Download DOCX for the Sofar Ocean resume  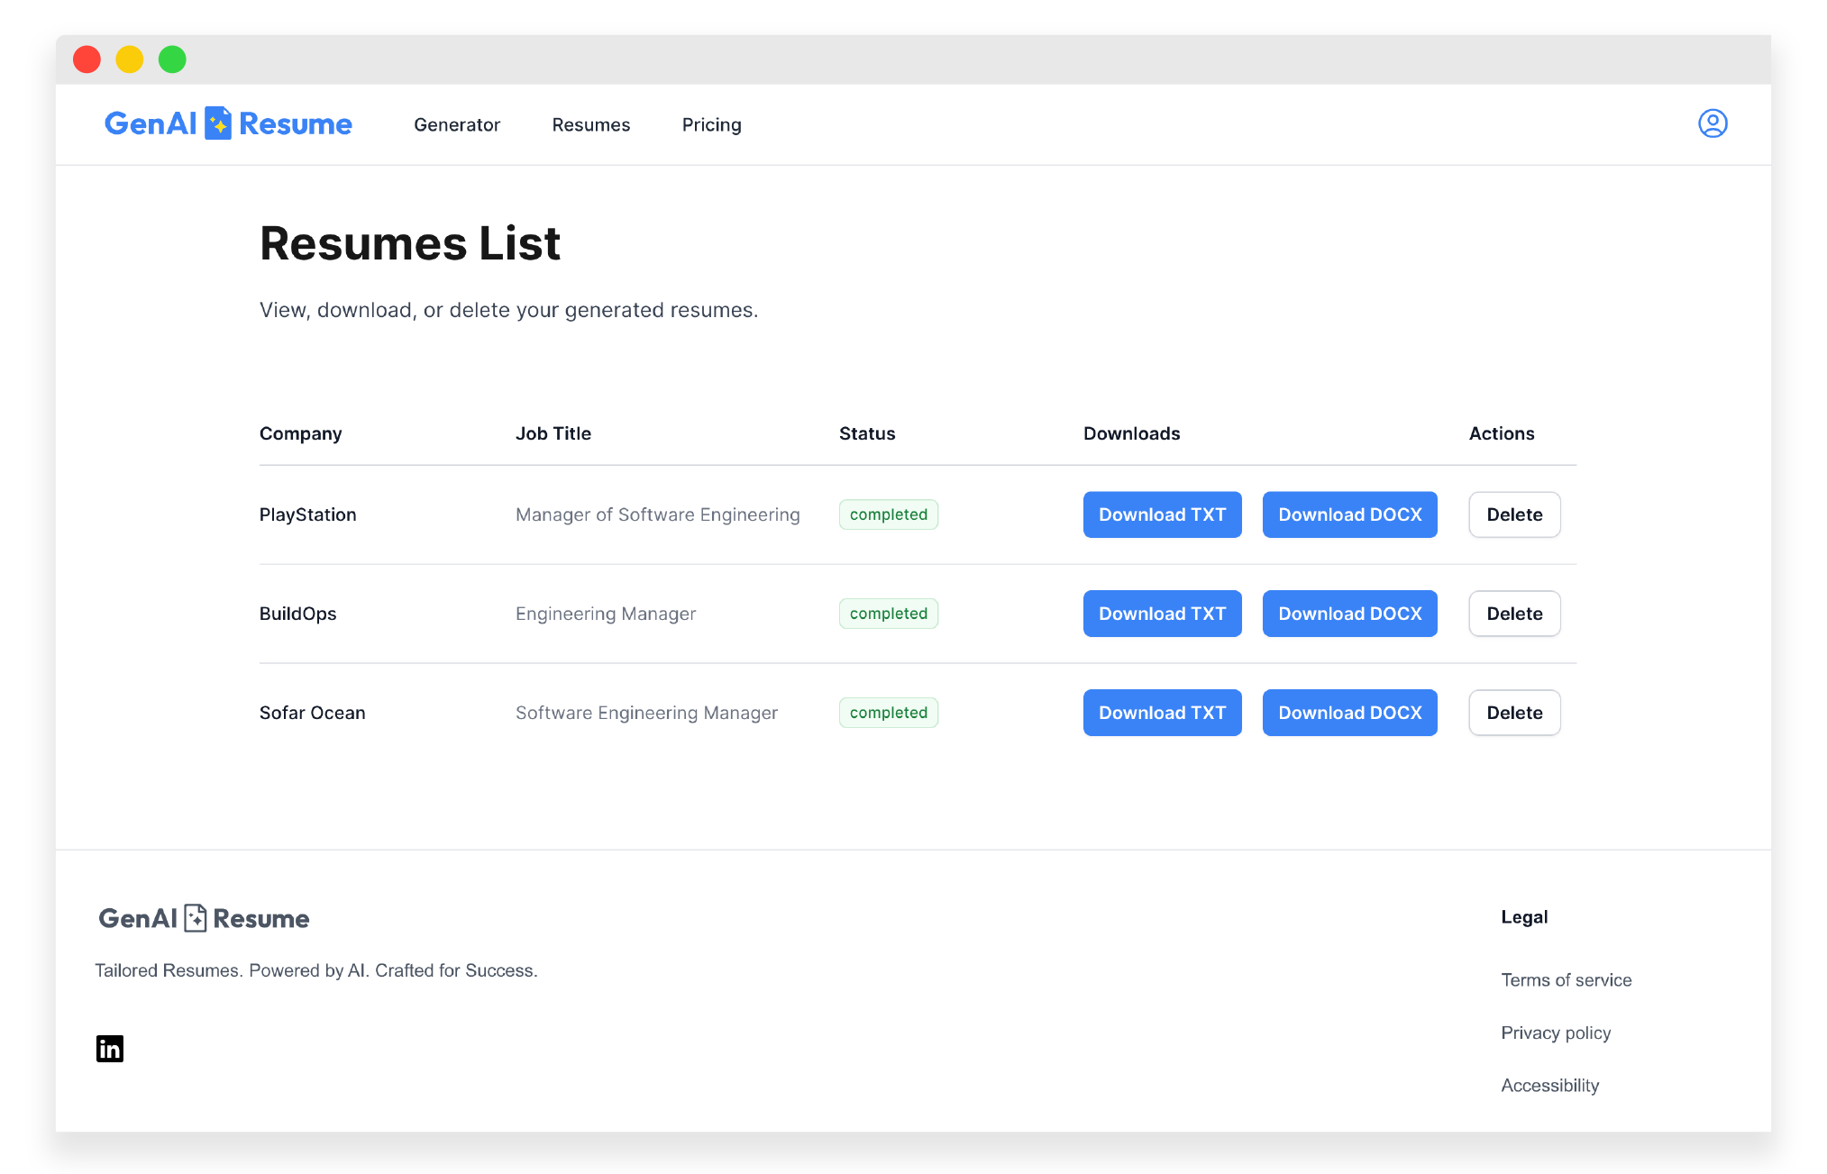(1348, 713)
